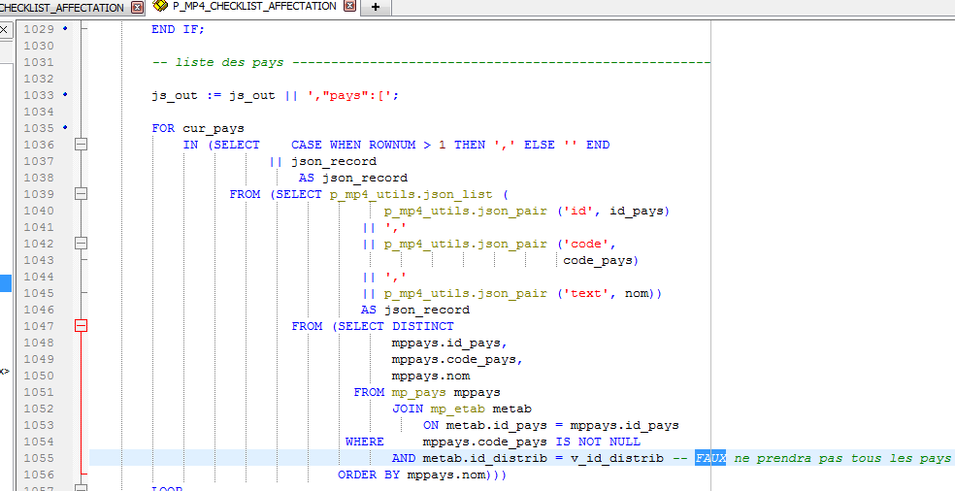The width and height of the screenshot is (955, 491).
Task: Select the active P_MP4_CHECKLIST_AFFECTATION tab
Action: pos(254,7)
